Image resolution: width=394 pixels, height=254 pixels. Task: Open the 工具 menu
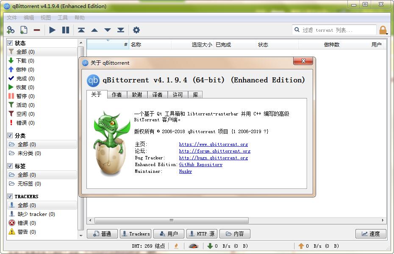pyautogui.click(x=63, y=17)
